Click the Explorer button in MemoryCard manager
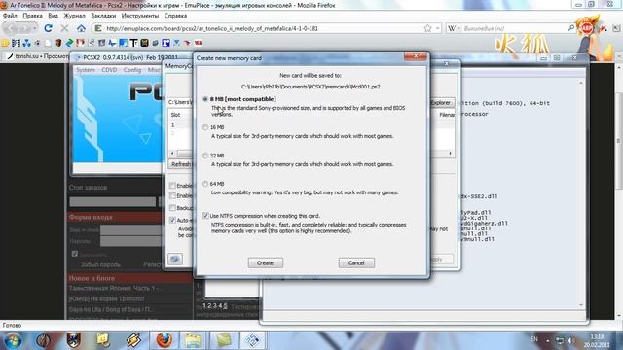The width and height of the screenshot is (623, 350). (441, 102)
